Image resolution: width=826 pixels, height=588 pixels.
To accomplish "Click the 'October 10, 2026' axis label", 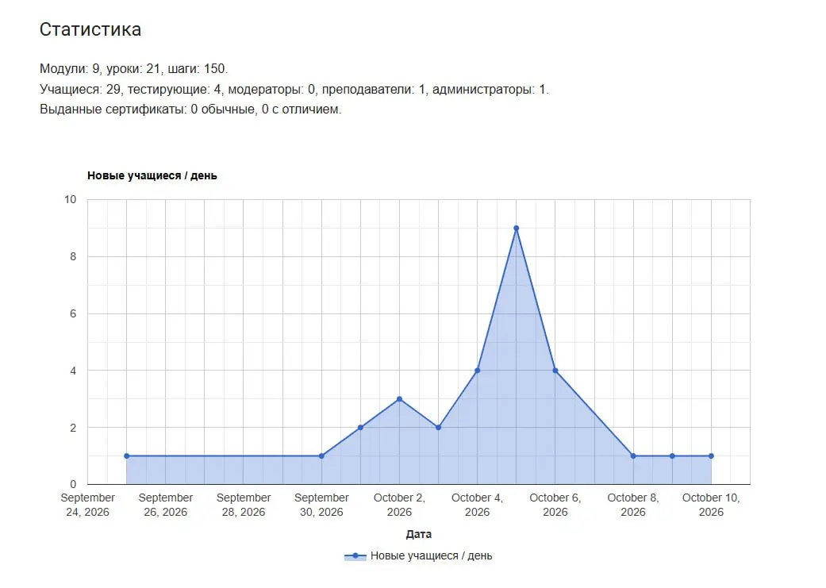I will pyautogui.click(x=711, y=505).
